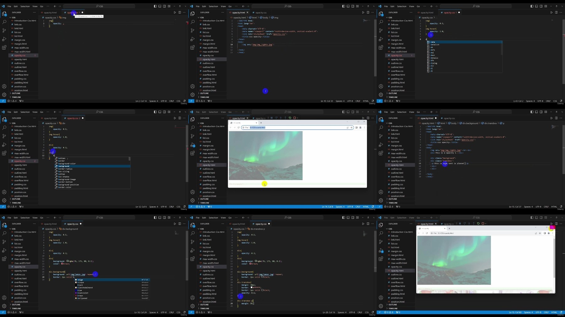
Task: Toggle bottom panel in middle-left window
Action: click(x=160, y=112)
